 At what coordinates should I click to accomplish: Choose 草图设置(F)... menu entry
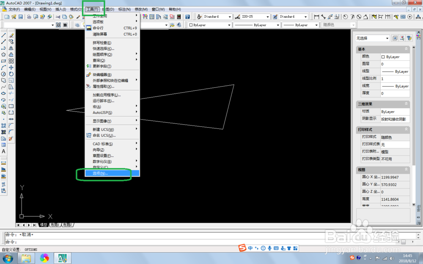click(112, 156)
